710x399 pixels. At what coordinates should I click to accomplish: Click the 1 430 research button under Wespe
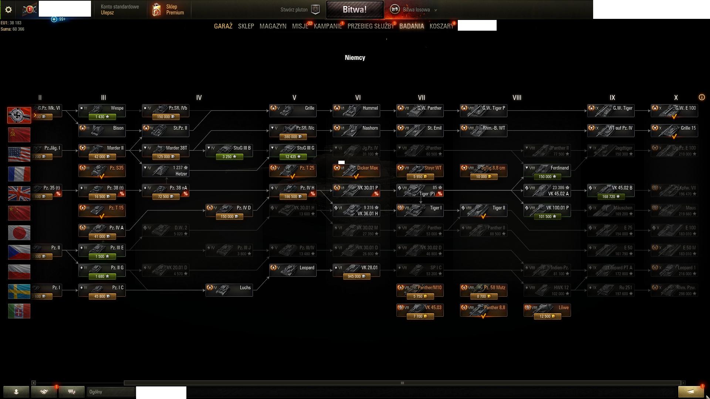(102, 117)
